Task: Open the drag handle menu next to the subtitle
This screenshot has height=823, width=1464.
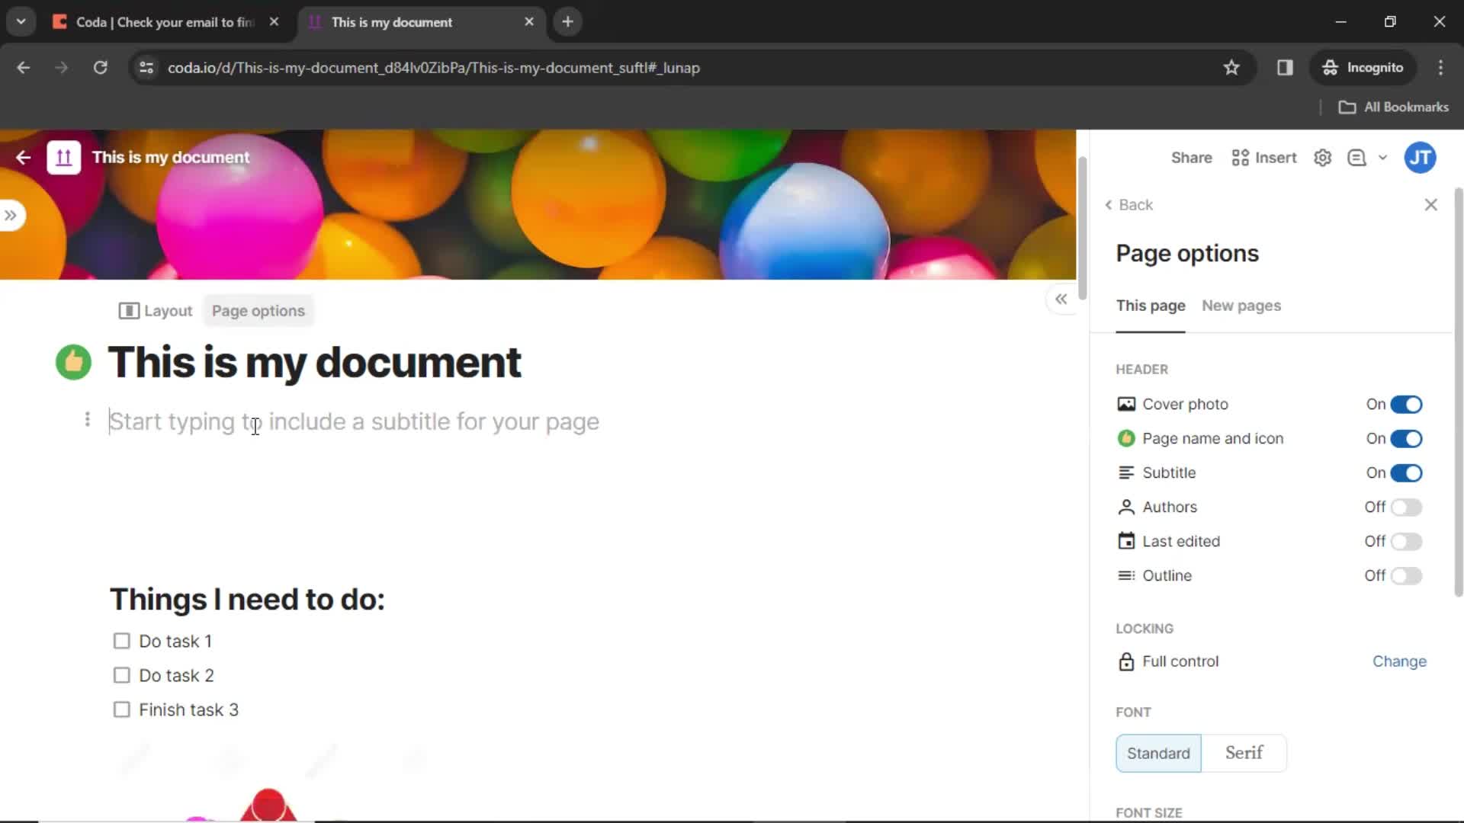Action: click(88, 420)
